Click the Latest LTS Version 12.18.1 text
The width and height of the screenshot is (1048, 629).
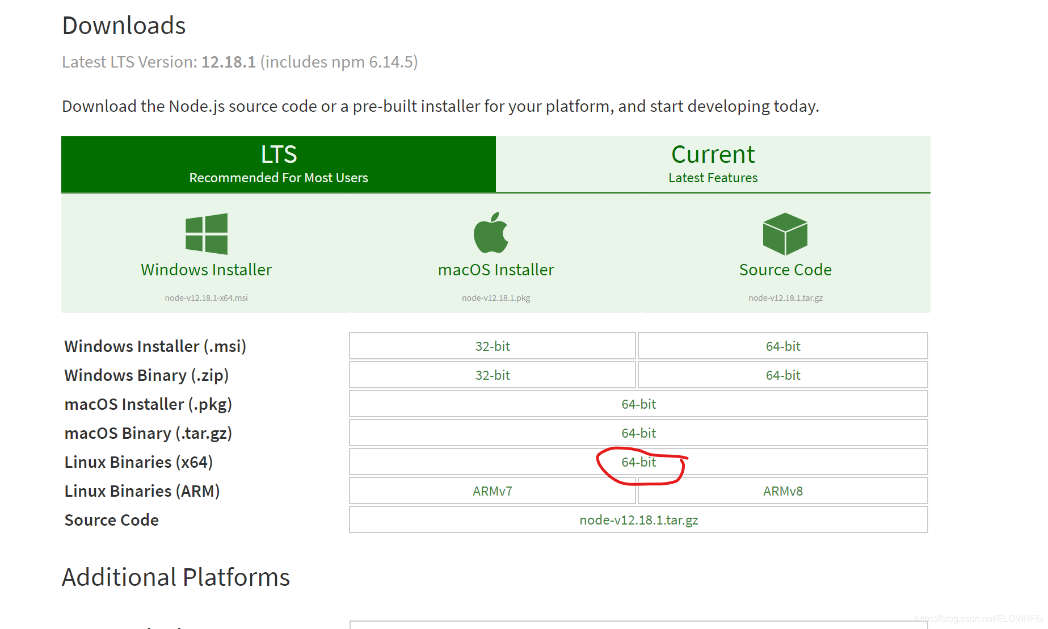coord(239,62)
